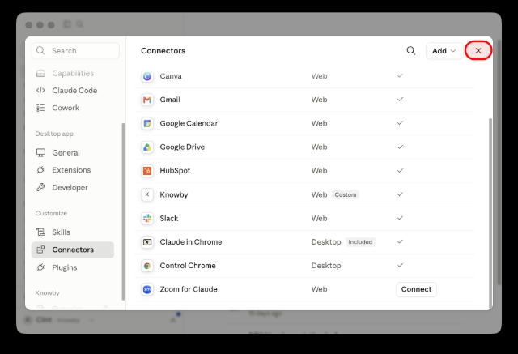Click the Capabilities icon in sidebar

pos(40,73)
